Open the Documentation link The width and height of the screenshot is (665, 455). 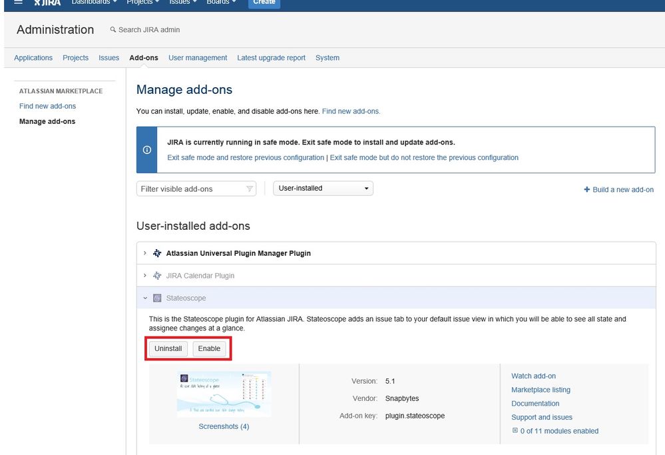535,403
